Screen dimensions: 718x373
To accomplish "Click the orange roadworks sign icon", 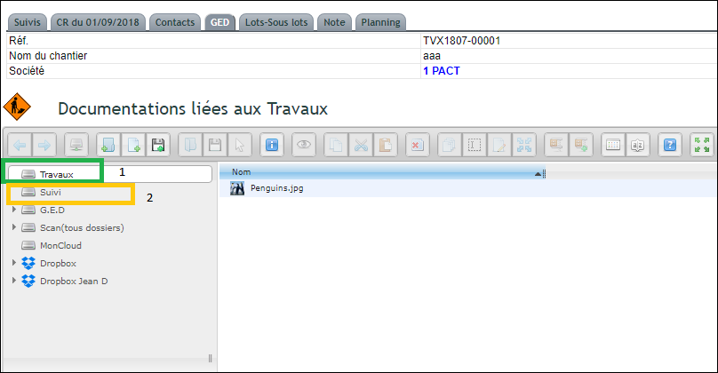I will [x=17, y=107].
